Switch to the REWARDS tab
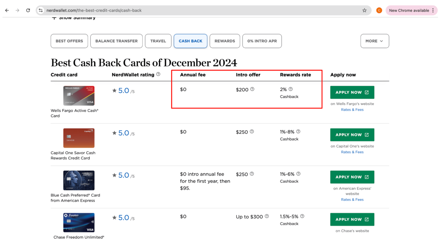The image size is (441, 244). coord(225,41)
